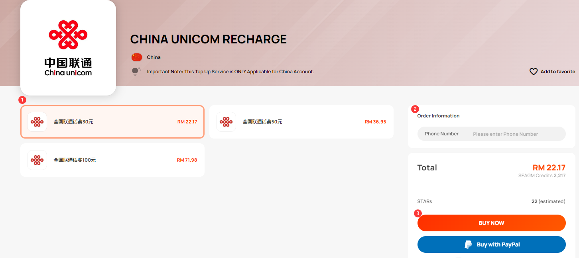
Task: Add product to favorite
Action: coord(552,72)
